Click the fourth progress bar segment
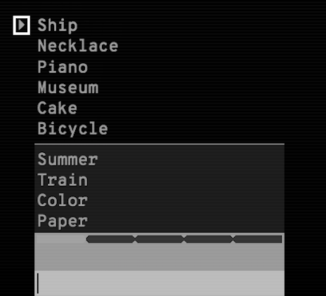Screen dimensions: 326x296 tap(209, 239)
